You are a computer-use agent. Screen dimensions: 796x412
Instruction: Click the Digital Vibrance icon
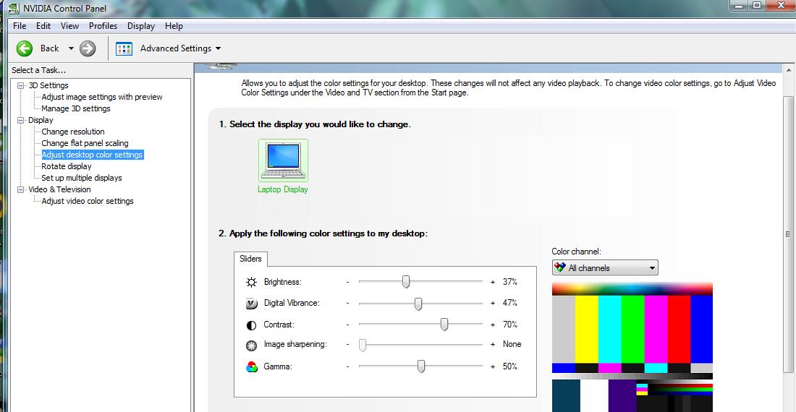pyautogui.click(x=251, y=304)
